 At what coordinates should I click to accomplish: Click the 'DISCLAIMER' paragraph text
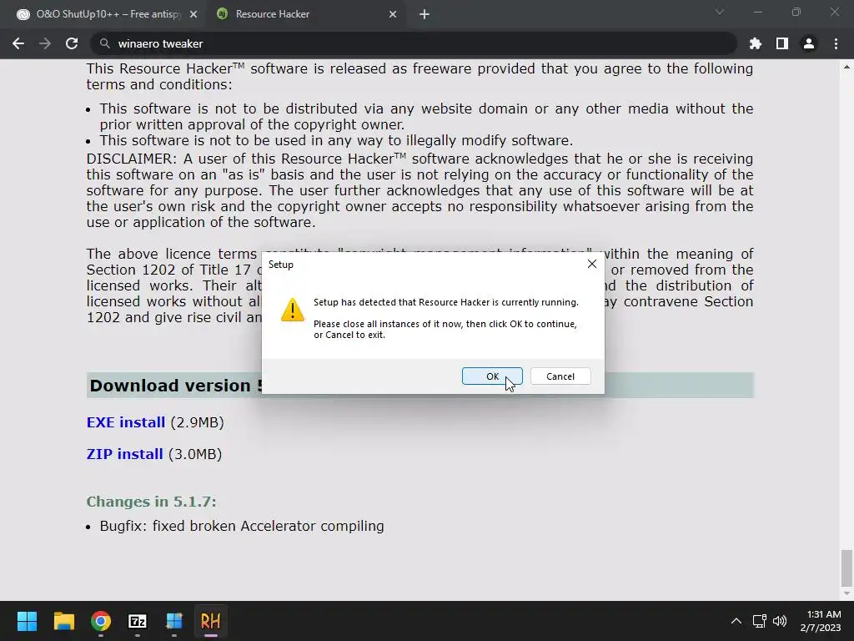(420, 190)
